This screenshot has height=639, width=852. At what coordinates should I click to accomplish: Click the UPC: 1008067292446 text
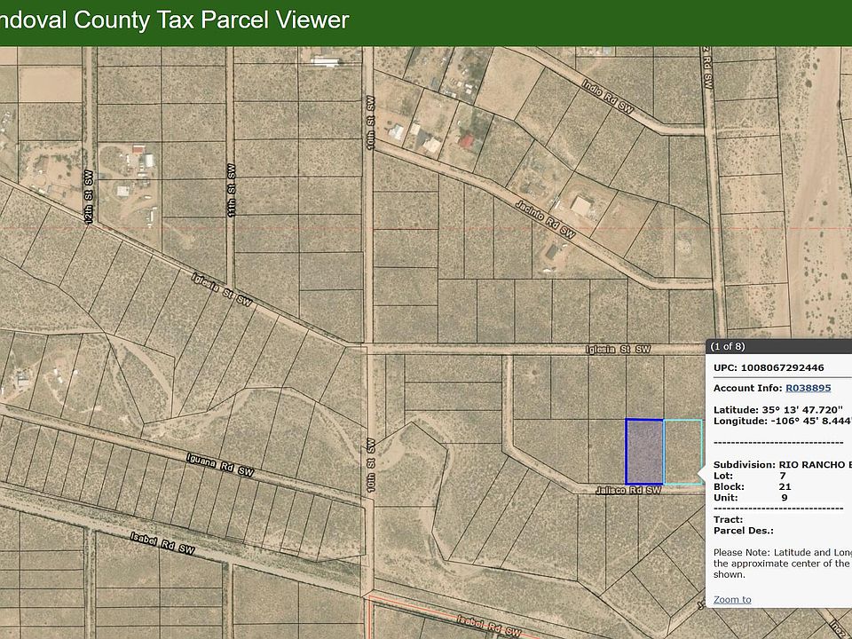[769, 367]
